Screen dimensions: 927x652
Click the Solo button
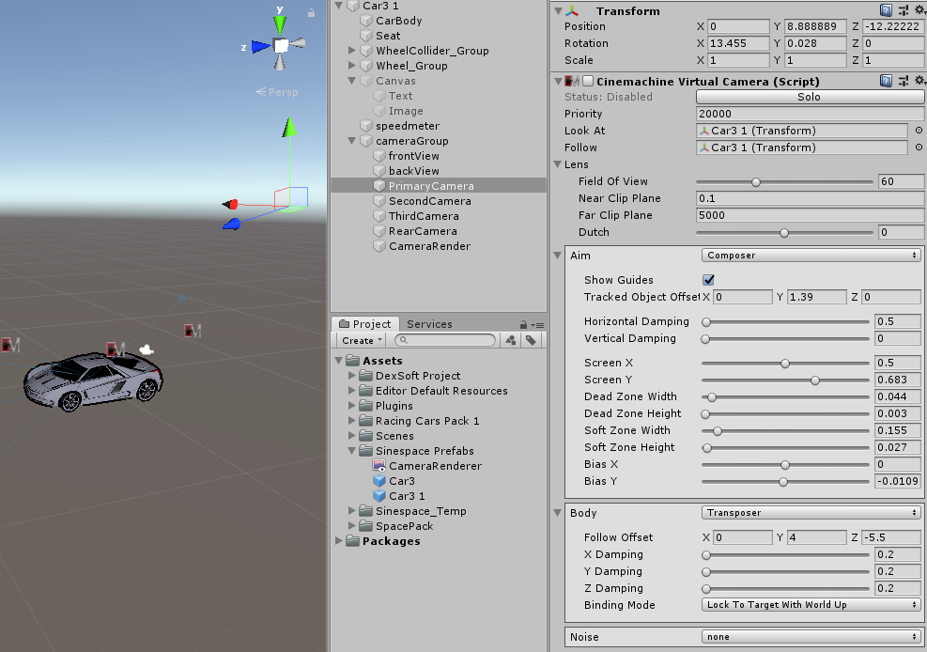coord(810,97)
